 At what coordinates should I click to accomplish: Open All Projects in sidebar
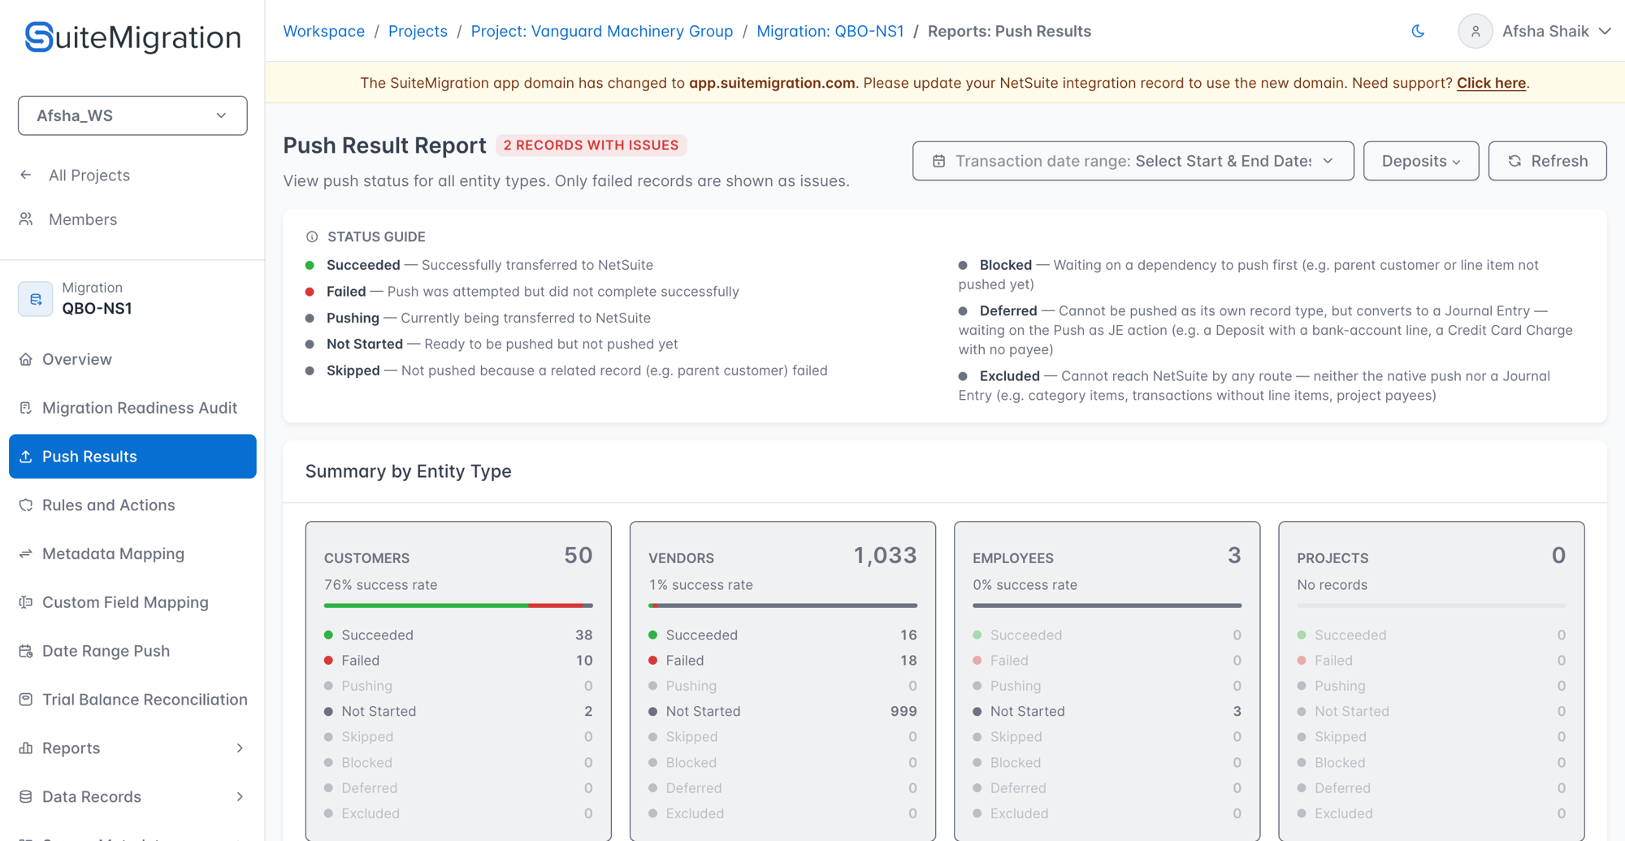[x=89, y=175]
